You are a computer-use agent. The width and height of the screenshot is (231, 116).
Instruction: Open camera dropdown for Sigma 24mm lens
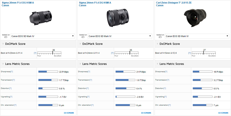120,36
